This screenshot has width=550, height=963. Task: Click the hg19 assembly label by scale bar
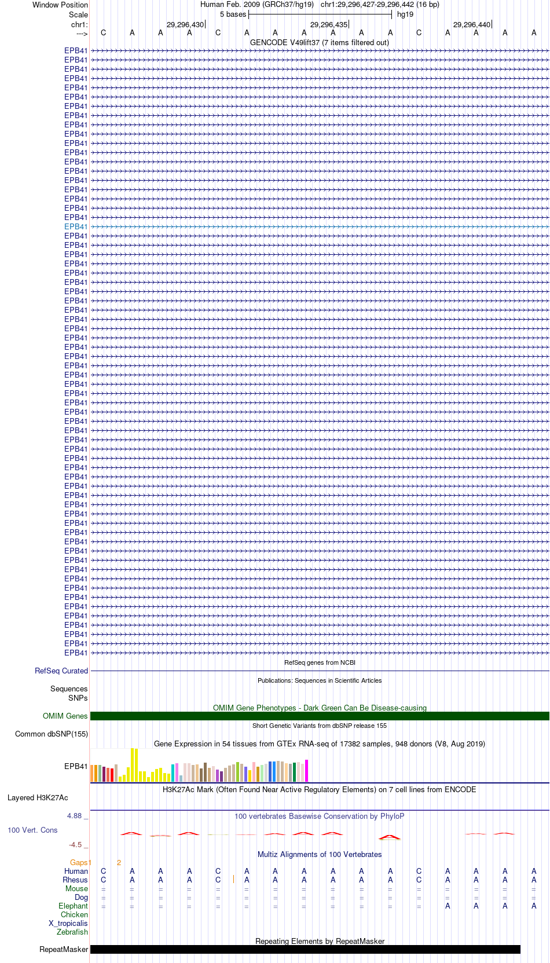click(405, 14)
